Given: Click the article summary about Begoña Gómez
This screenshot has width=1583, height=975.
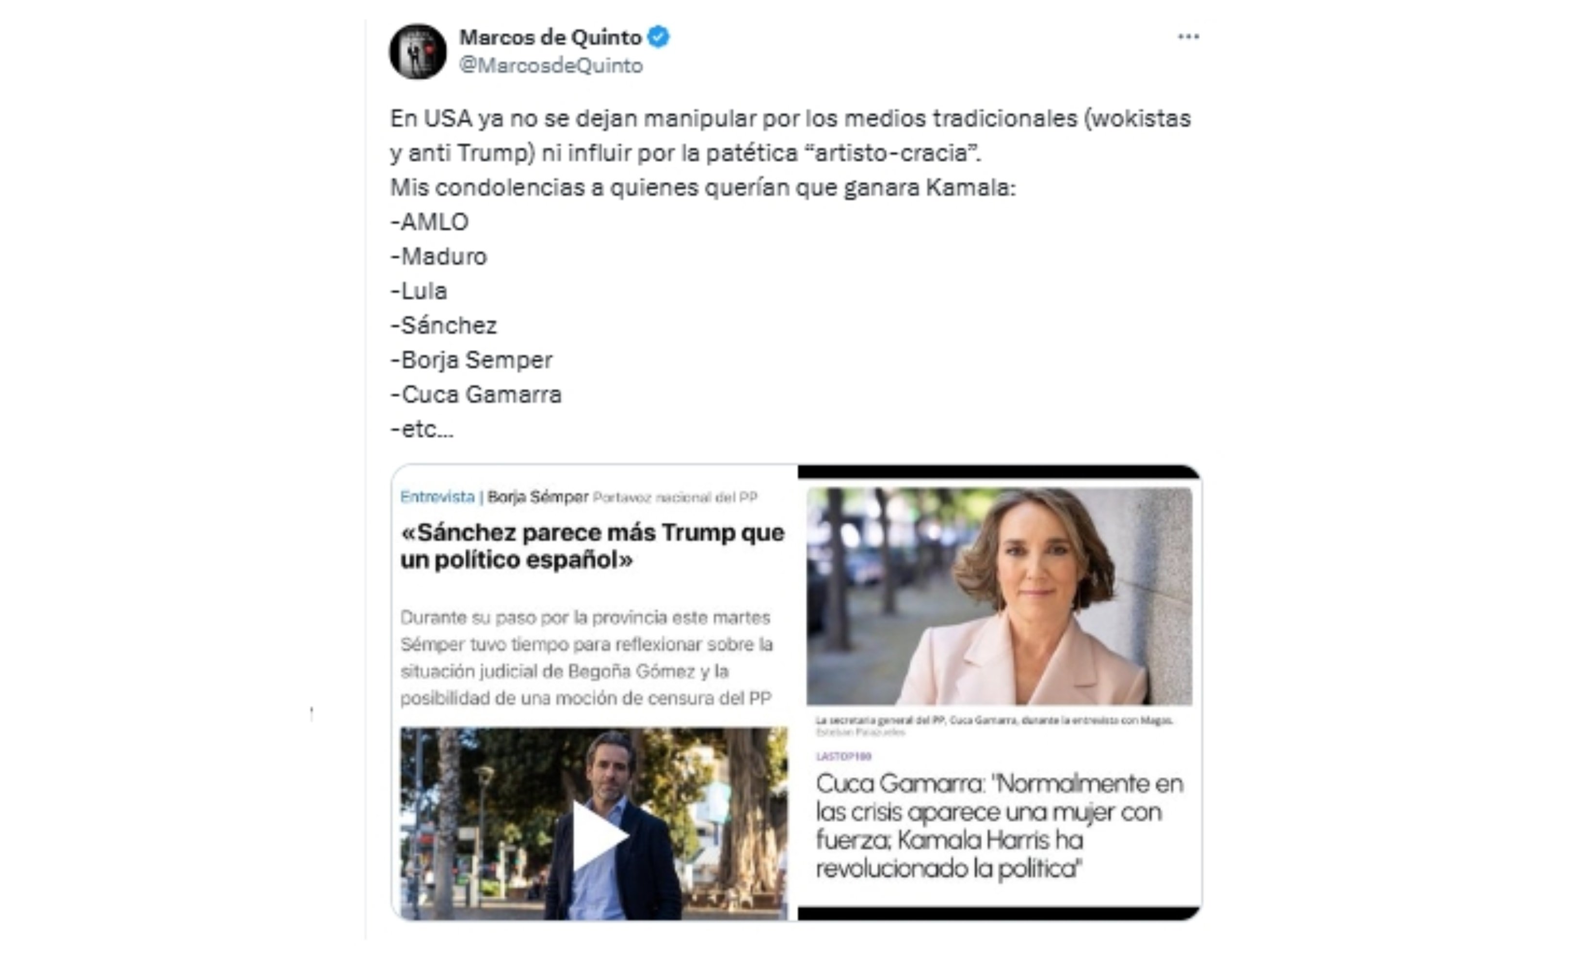Looking at the screenshot, I should (587, 658).
